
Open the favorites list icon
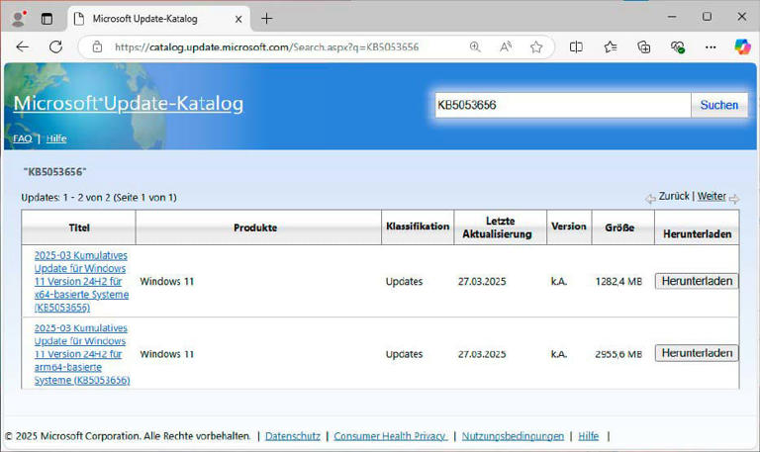point(611,46)
